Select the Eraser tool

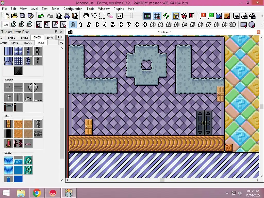coord(110,16)
